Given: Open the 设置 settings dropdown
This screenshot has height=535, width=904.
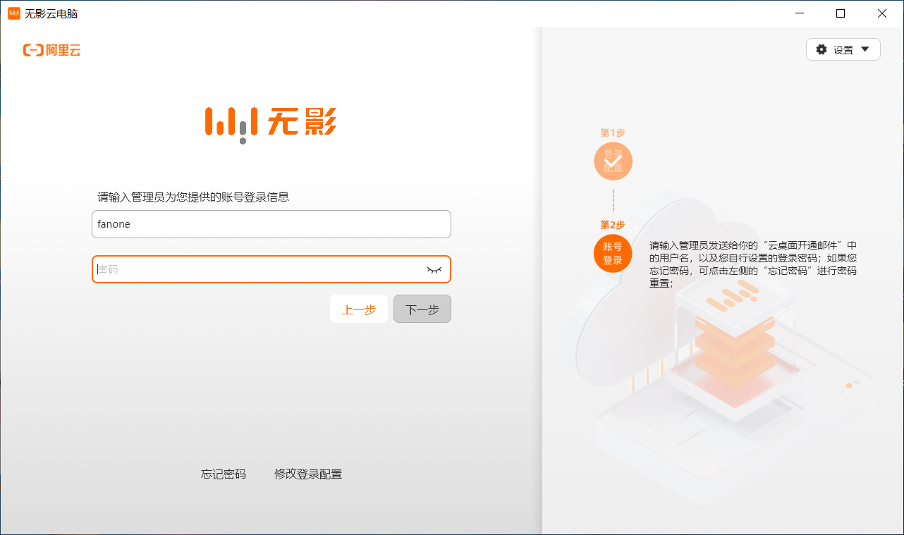Looking at the screenshot, I should click(843, 49).
